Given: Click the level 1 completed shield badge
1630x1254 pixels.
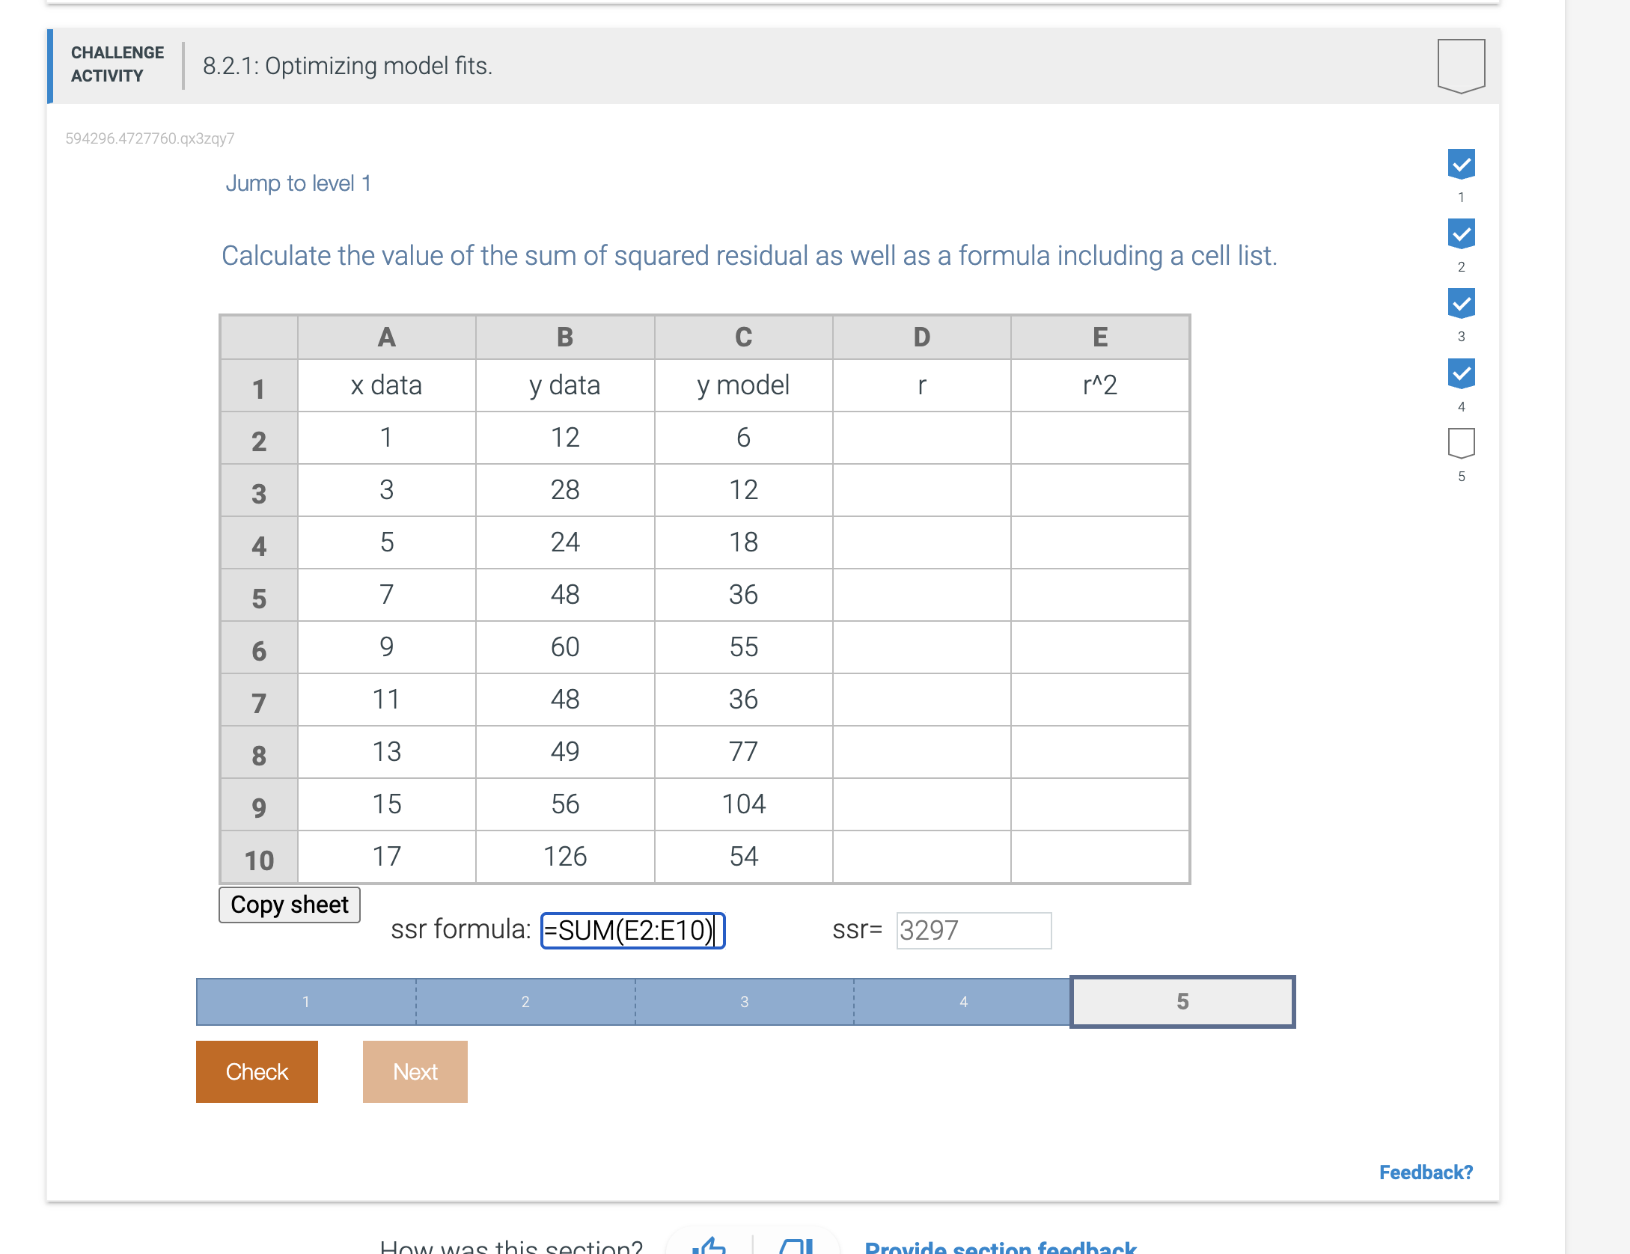Looking at the screenshot, I should pyautogui.click(x=1460, y=162).
